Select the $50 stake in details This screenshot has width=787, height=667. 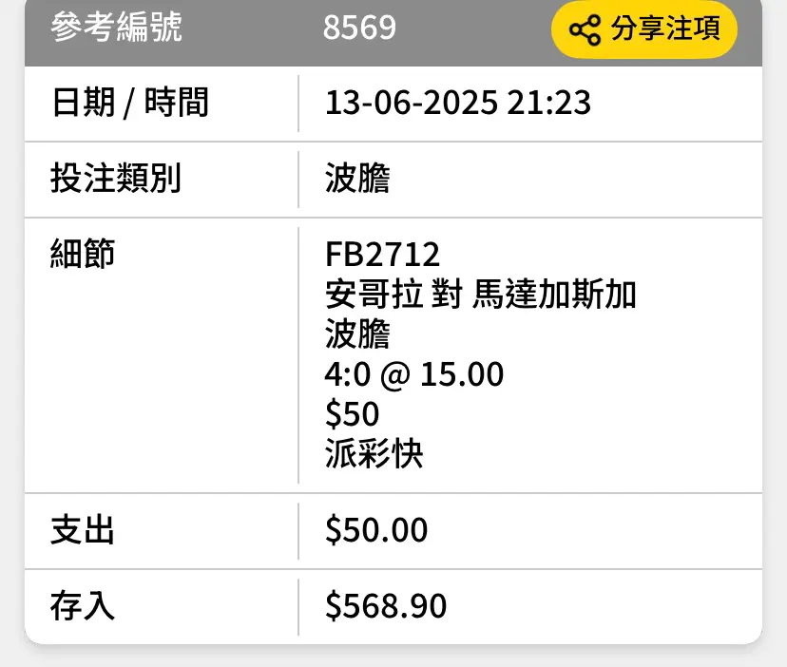point(353,414)
